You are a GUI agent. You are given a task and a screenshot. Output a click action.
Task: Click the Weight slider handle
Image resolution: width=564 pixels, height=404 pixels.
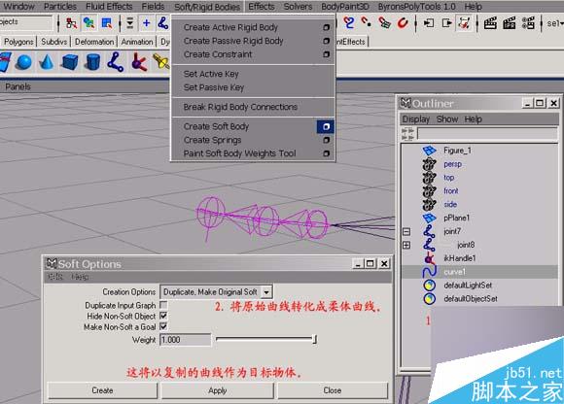click(x=314, y=339)
